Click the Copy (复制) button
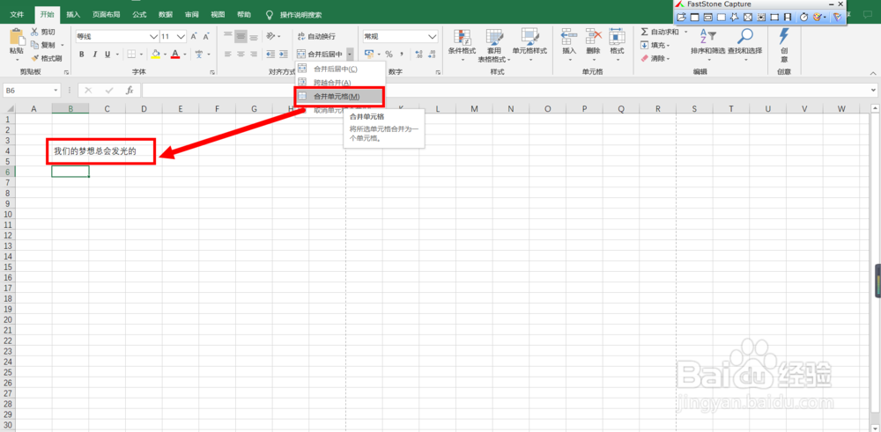 (x=43, y=45)
